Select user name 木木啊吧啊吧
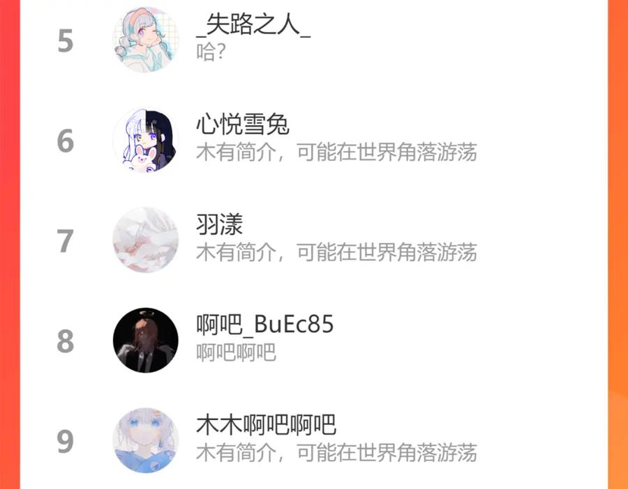Viewport: 628px width, 489px height. (x=266, y=425)
